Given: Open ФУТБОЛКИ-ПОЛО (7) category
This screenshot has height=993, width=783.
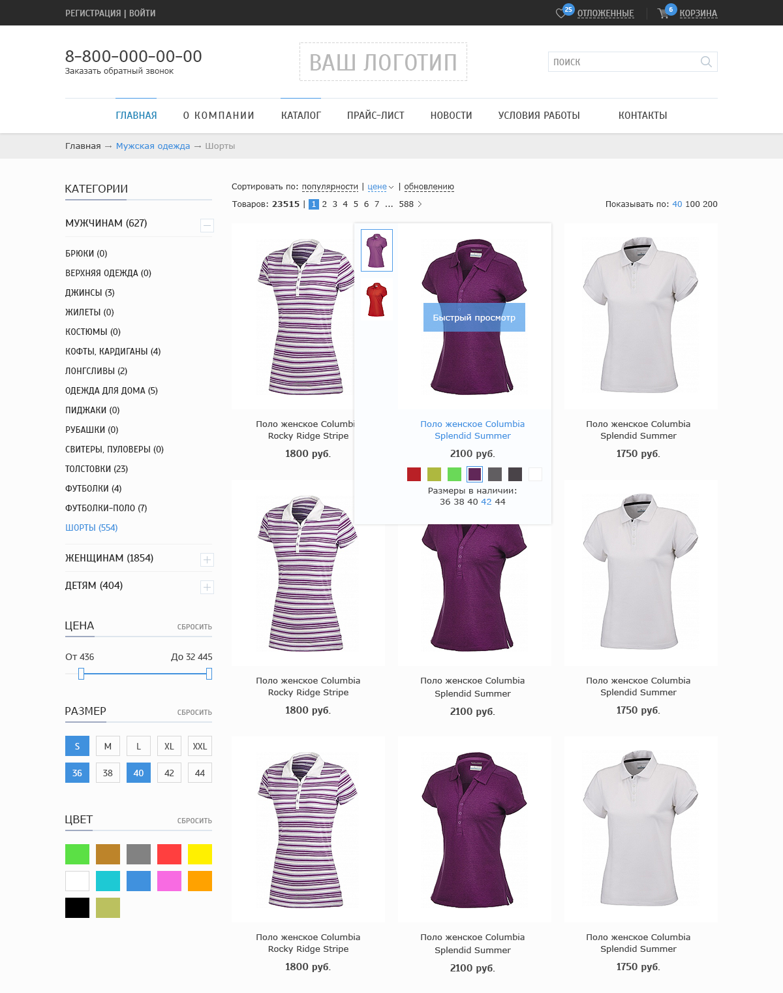Looking at the screenshot, I should click(106, 508).
